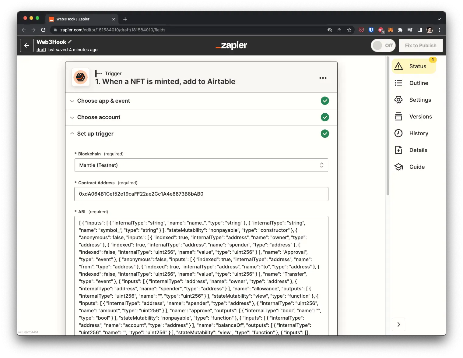
Task: Click the eye-slash tracking icon in address bar
Action: point(330,30)
